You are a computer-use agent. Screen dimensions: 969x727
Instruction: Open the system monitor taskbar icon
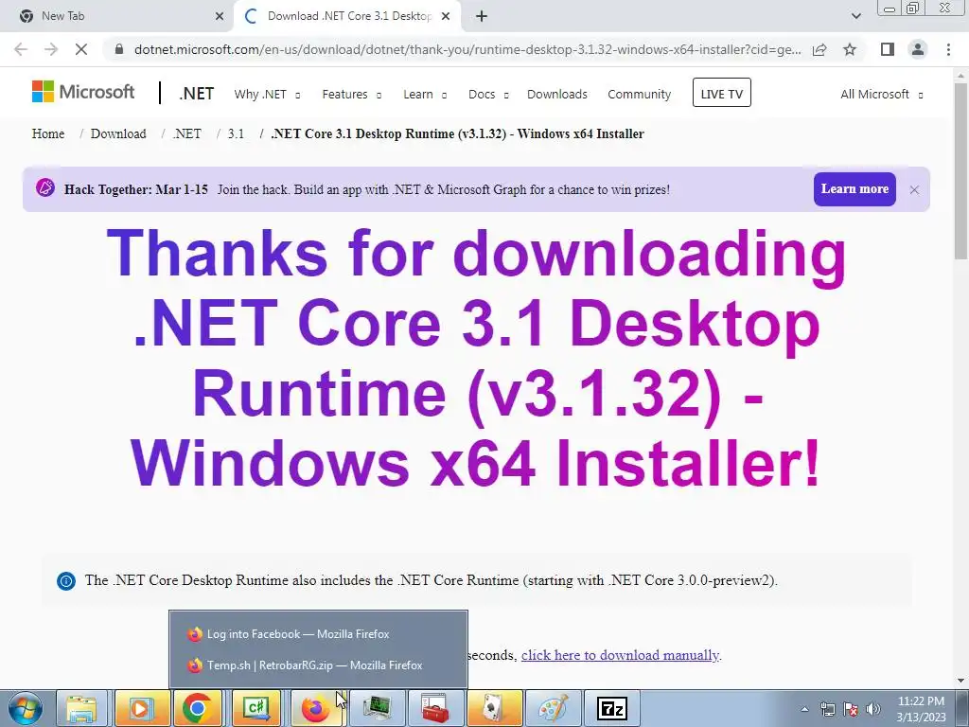[377, 708]
